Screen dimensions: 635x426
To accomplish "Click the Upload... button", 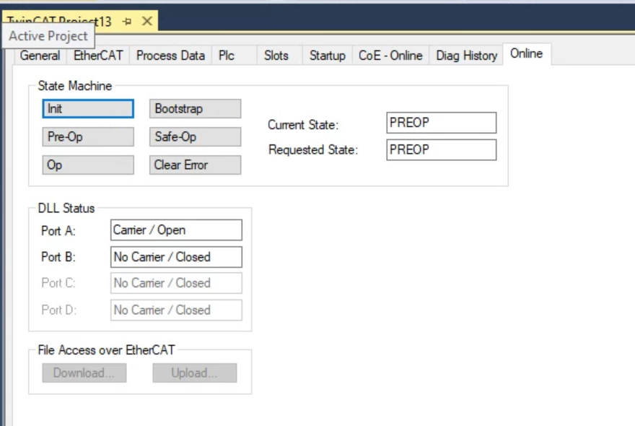I will 195,373.
